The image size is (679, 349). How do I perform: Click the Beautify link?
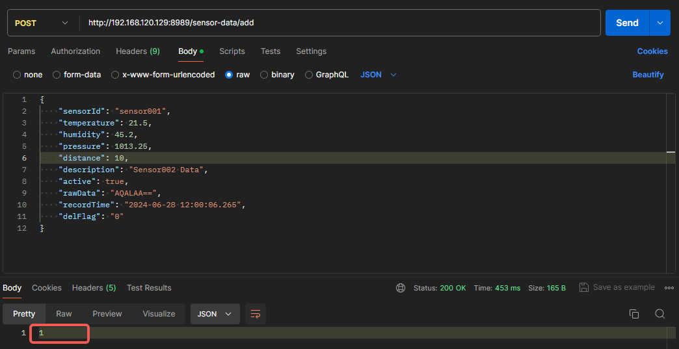coord(648,75)
